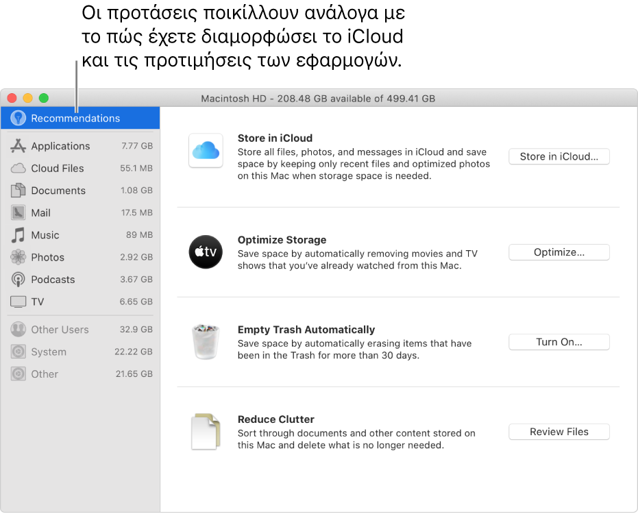Screen dimensions: 638x514
Task: Click the 7.77 GB Applications size
Action: pyautogui.click(x=137, y=146)
